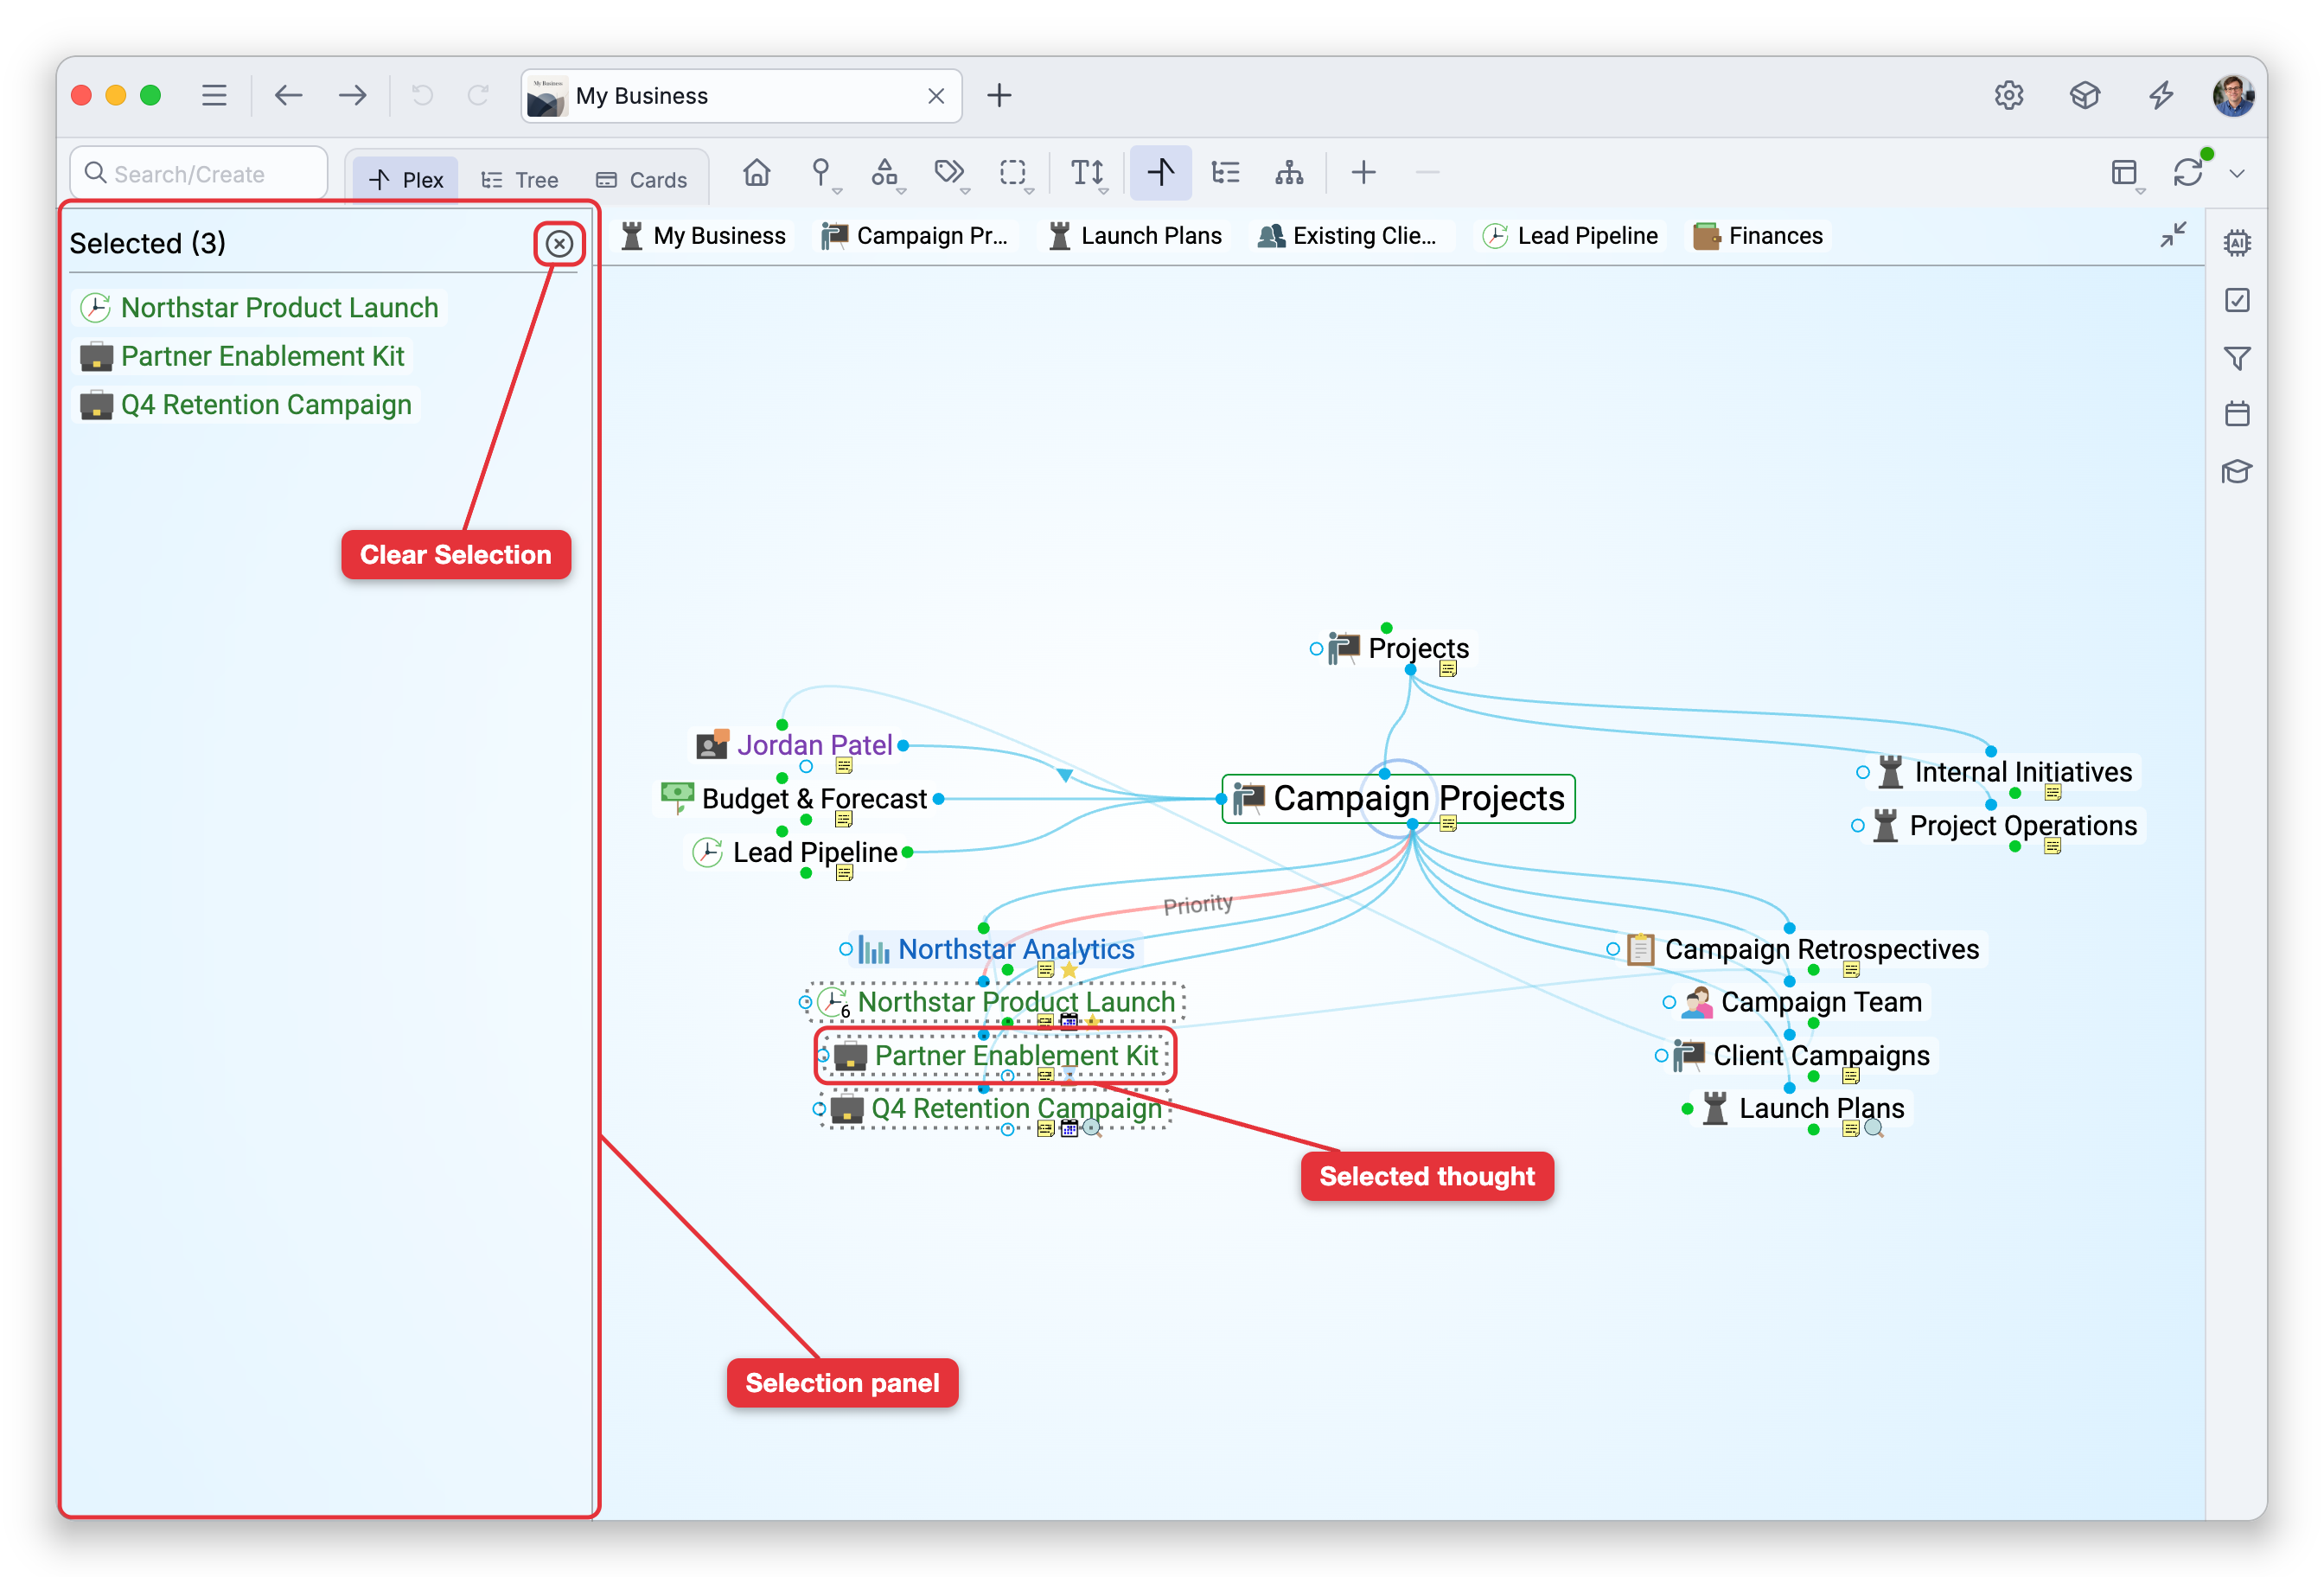The width and height of the screenshot is (2324, 1577).
Task: Switch to Tree view tab
Action: (520, 179)
